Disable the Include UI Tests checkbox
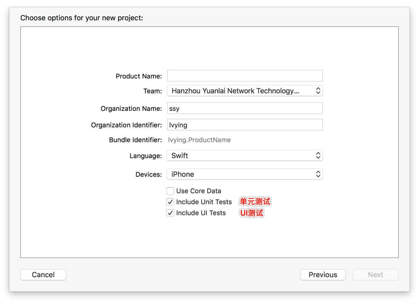The image size is (419, 303). pos(170,213)
